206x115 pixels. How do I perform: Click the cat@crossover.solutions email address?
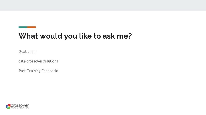pos(38,61)
